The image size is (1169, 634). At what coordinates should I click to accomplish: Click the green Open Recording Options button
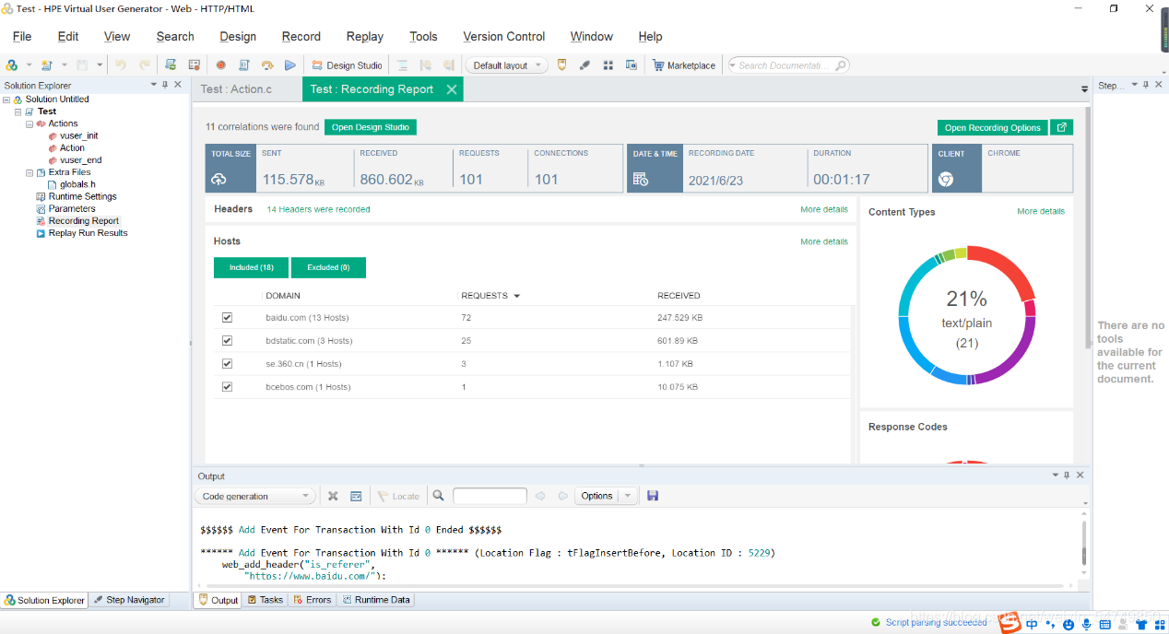(x=992, y=128)
